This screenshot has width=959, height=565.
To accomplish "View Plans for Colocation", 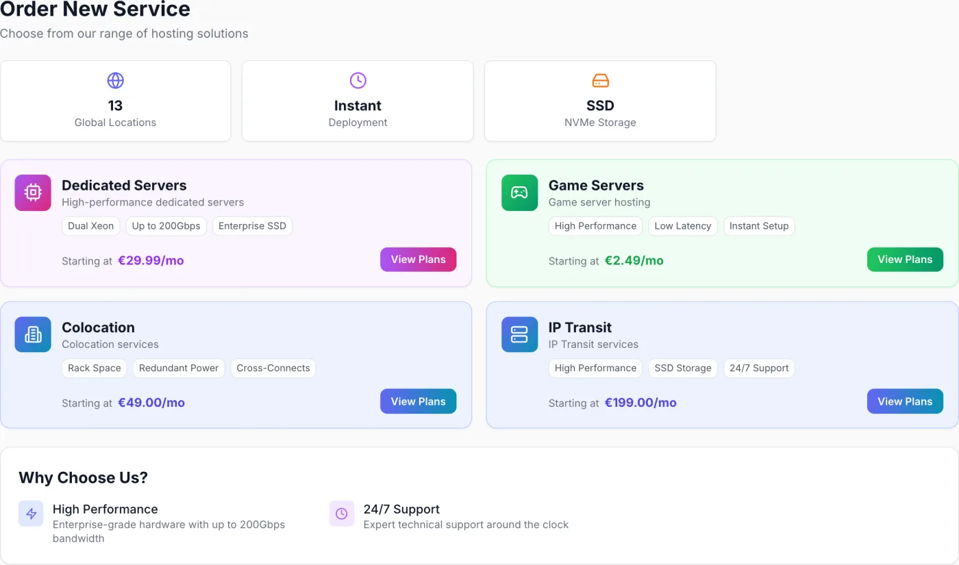I will pos(418,401).
